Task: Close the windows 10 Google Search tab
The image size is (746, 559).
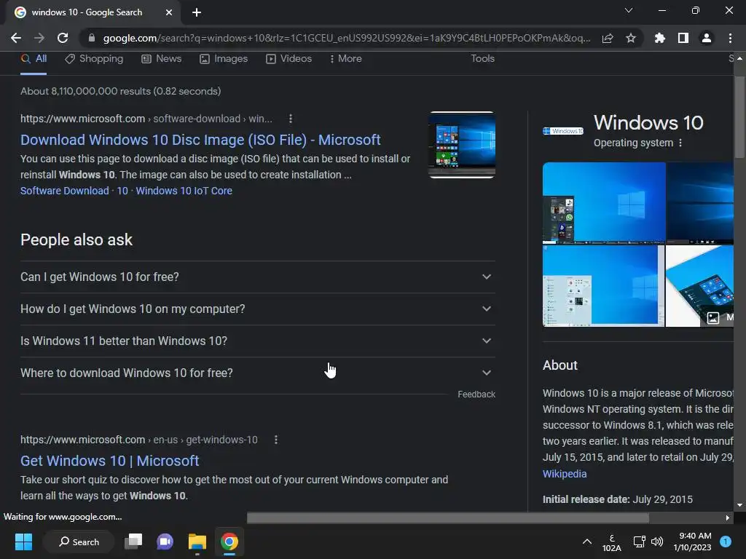Action: (x=169, y=12)
